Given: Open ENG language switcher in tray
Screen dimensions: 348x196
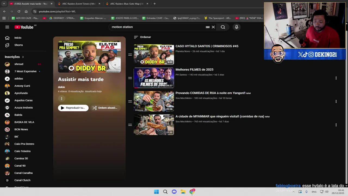Looking at the screenshot, I should pyautogui.click(x=314, y=192).
